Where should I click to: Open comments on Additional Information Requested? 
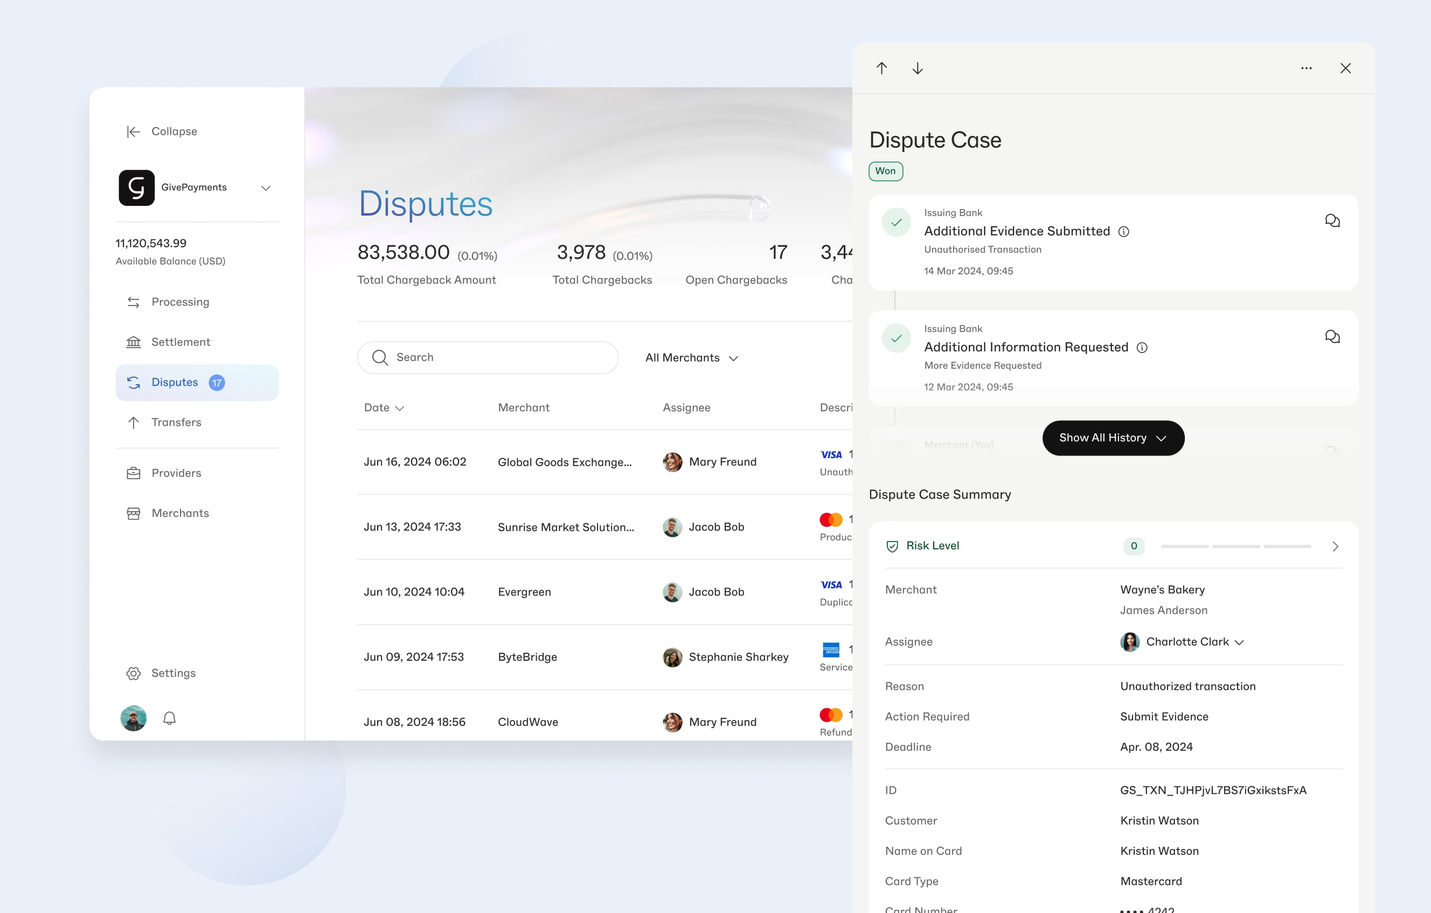1332,337
